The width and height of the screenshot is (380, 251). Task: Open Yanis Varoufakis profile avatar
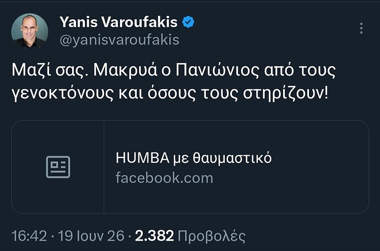[30, 31]
